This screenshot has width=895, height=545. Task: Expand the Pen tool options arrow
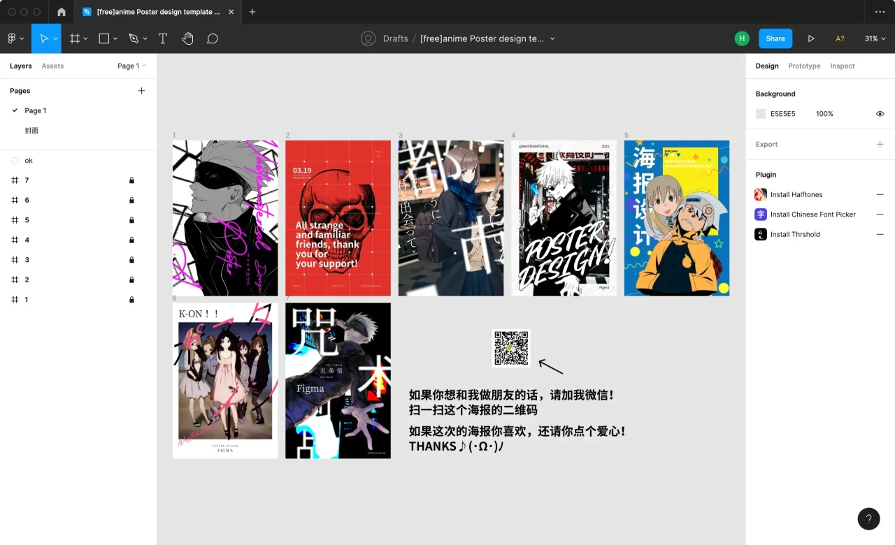pyautogui.click(x=145, y=38)
